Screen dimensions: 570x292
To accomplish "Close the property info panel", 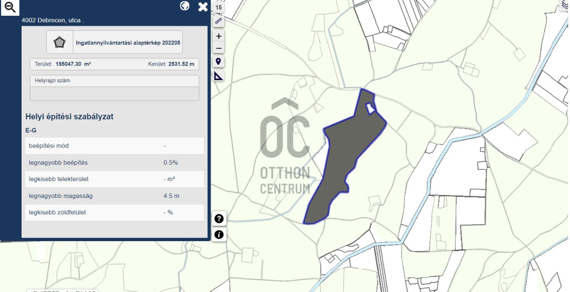I will click(x=203, y=6).
